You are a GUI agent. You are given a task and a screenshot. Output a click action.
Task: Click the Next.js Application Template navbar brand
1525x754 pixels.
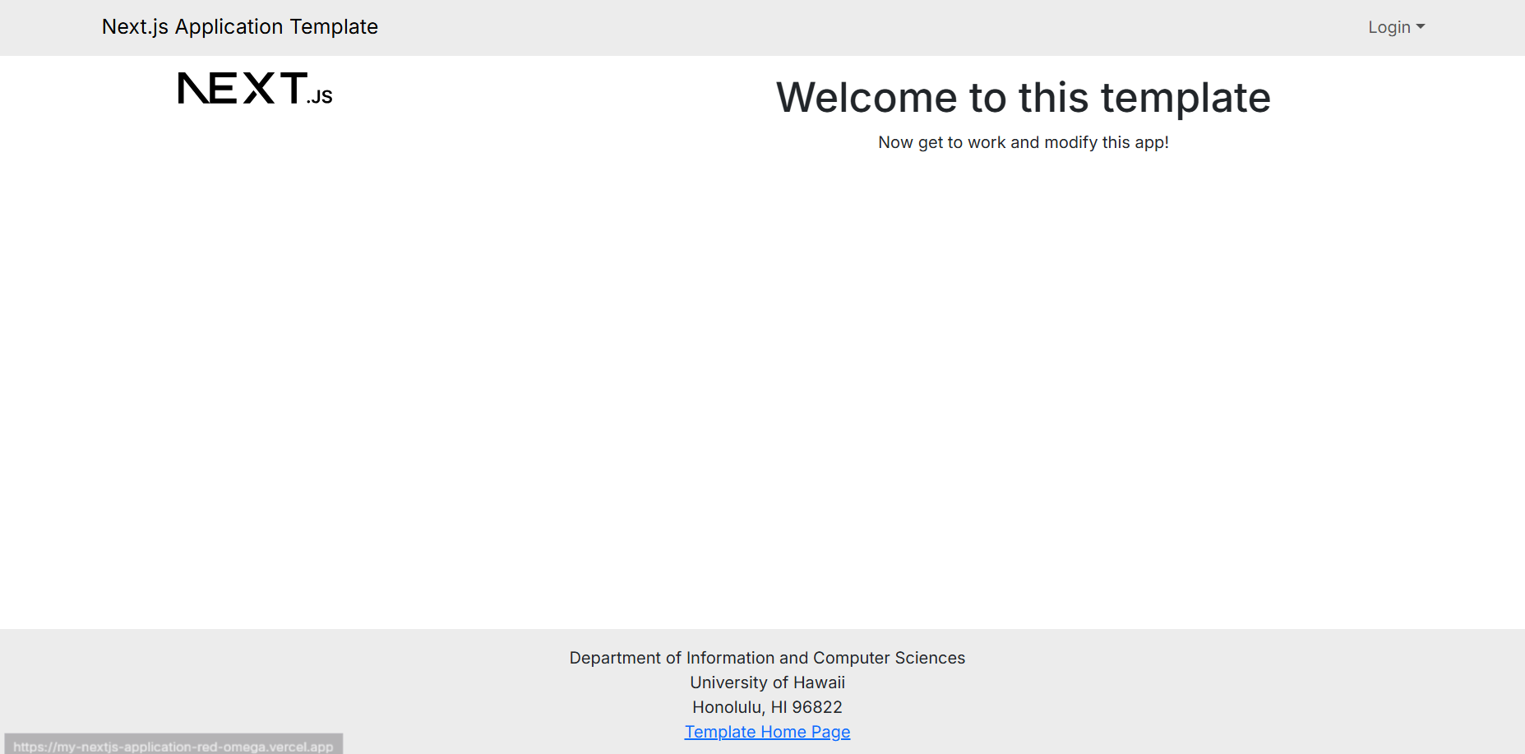(x=239, y=27)
